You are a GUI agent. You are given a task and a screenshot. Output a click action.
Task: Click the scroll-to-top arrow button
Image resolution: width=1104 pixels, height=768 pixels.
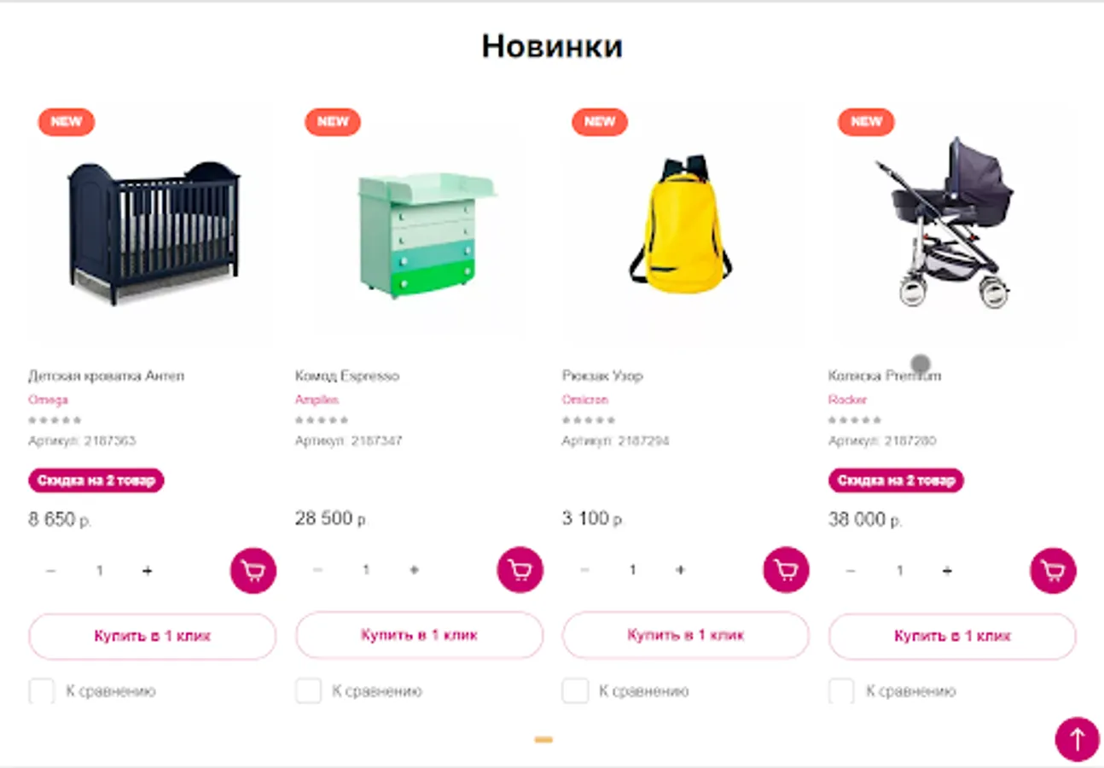(1078, 739)
